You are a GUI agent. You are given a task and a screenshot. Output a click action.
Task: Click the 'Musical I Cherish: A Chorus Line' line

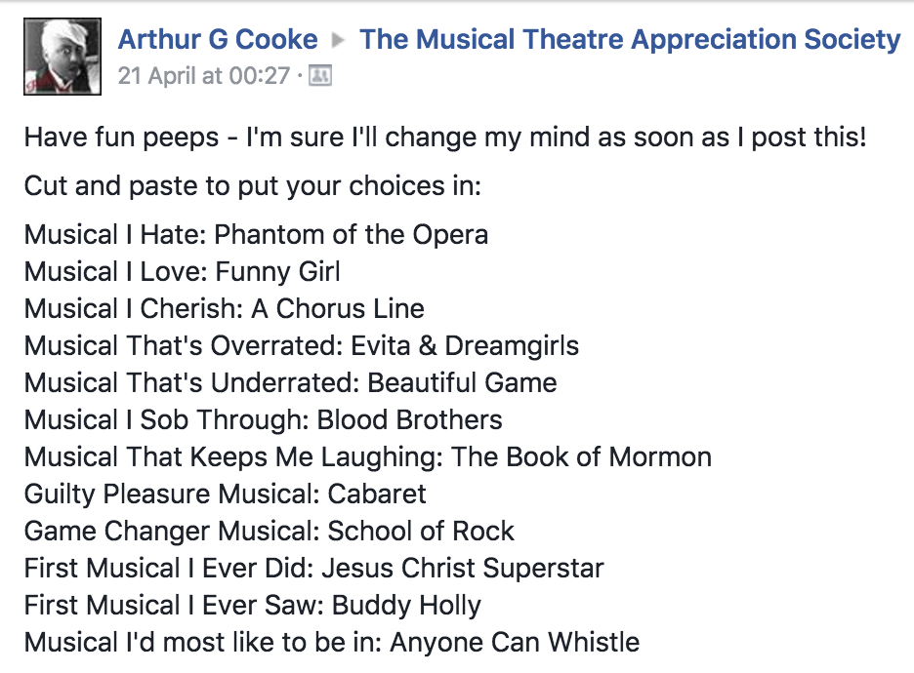(x=224, y=308)
